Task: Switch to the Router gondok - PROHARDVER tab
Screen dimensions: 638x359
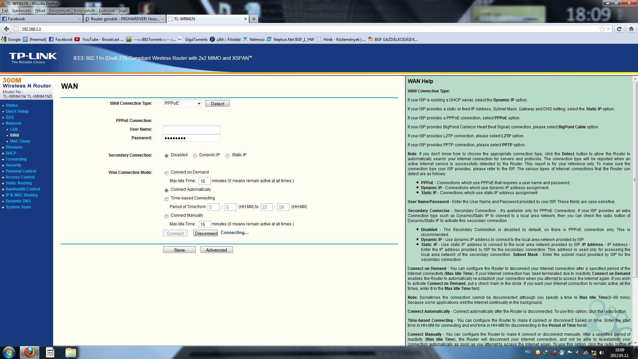Action: pyautogui.click(x=124, y=19)
